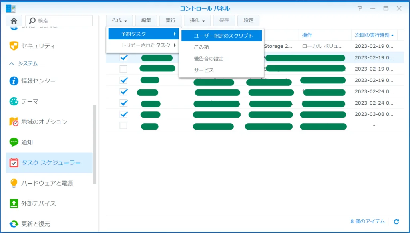The width and height of the screenshot is (410, 233).
Task: Open the 操作 (Action) dropdown
Action: [x=197, y=20]
